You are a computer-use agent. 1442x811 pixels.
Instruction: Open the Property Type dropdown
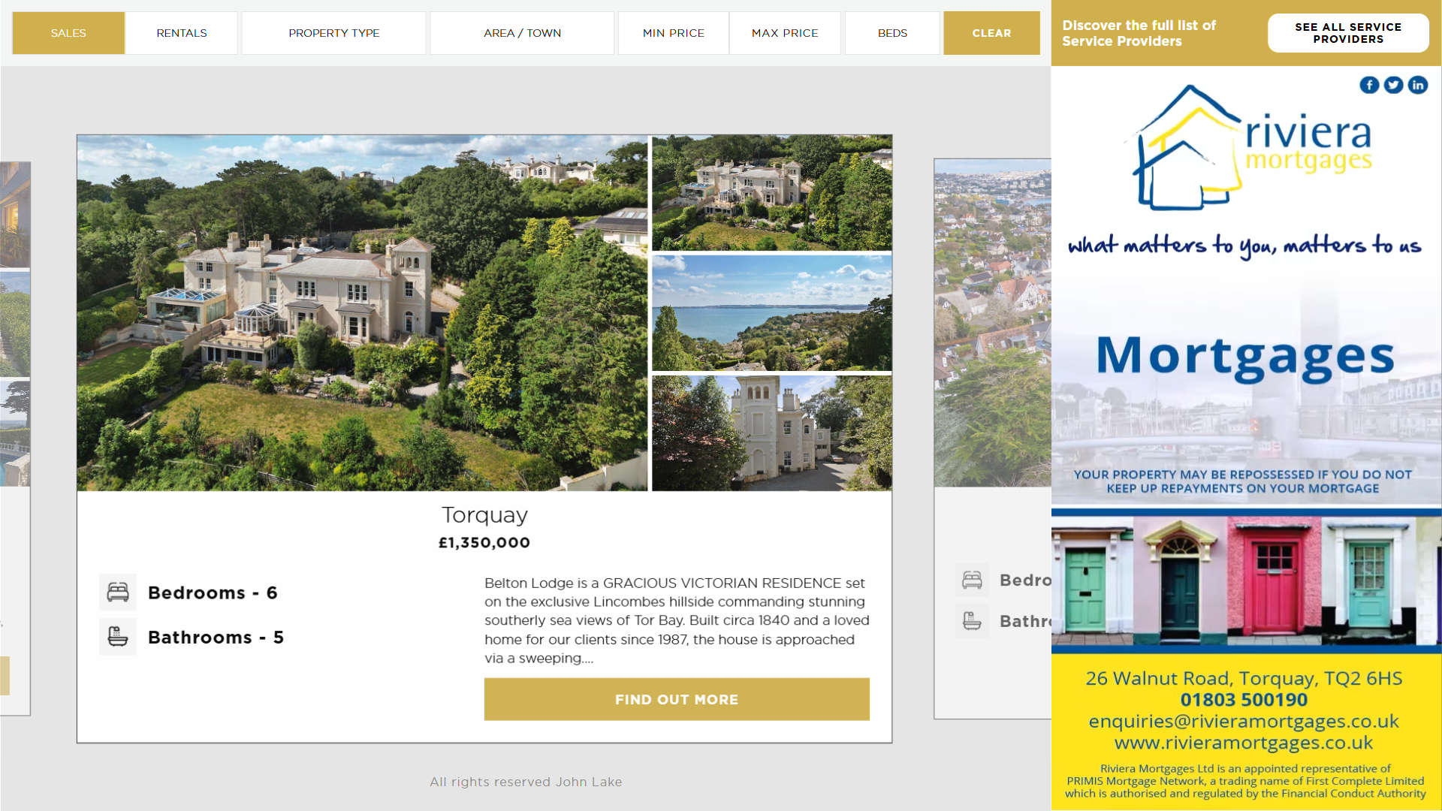[x=333, y=33]
